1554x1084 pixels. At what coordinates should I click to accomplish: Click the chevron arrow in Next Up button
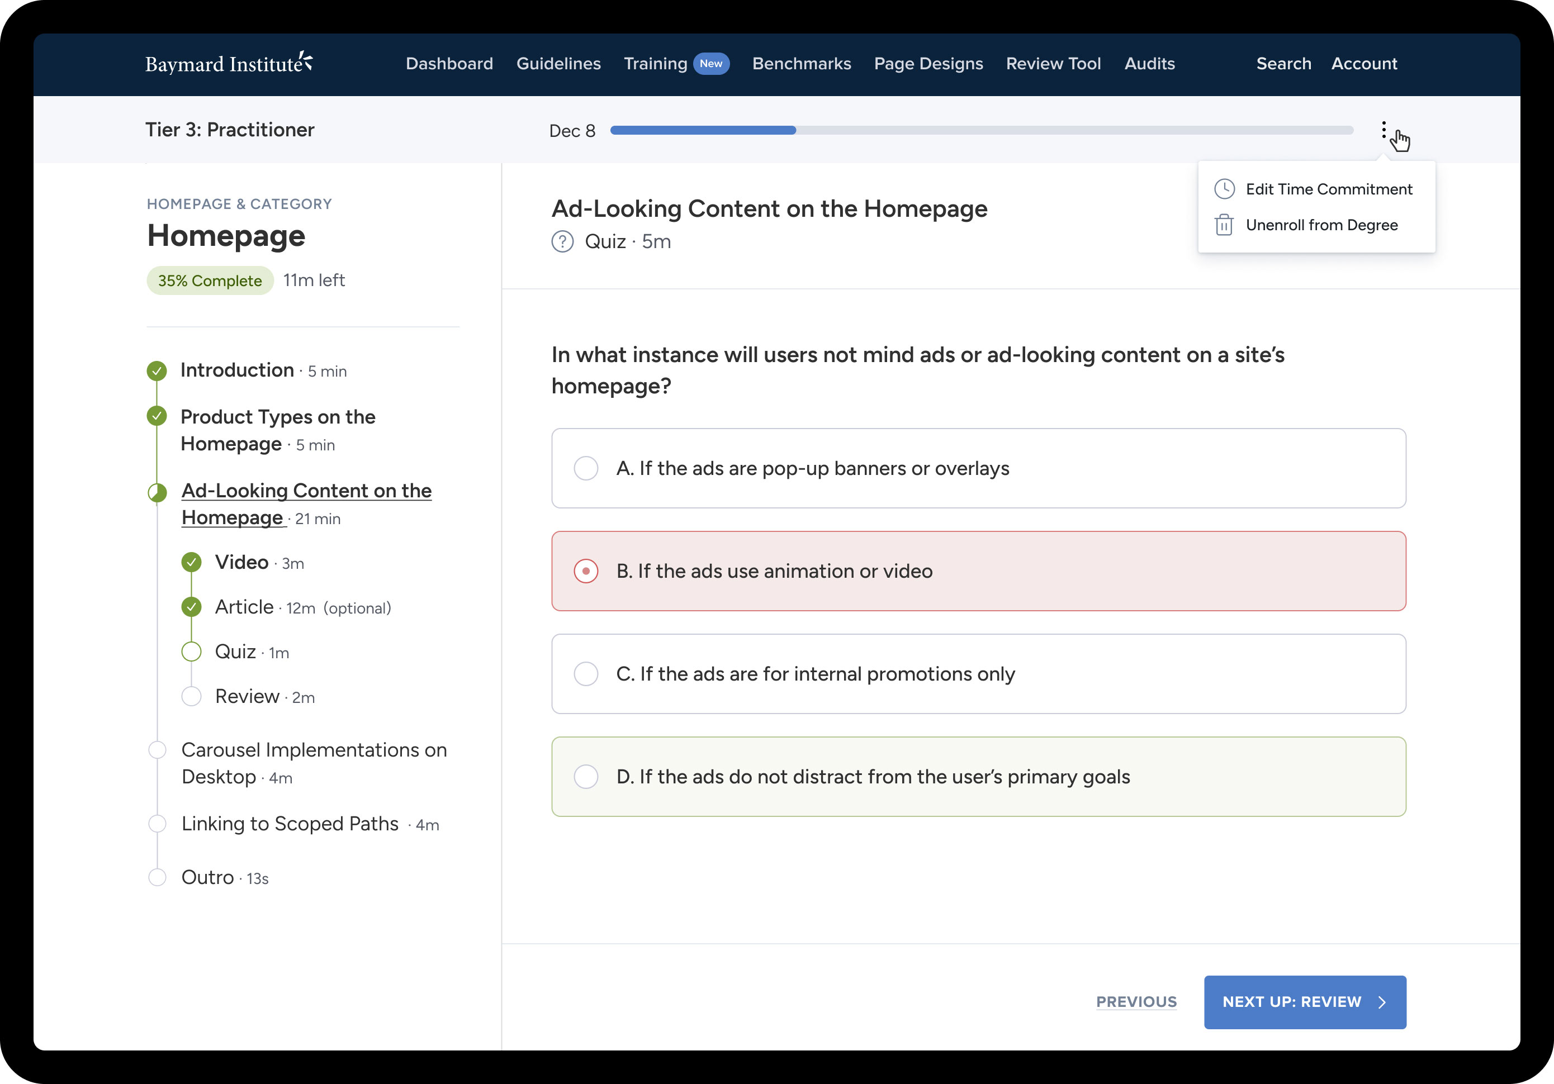[1382, 1002]
